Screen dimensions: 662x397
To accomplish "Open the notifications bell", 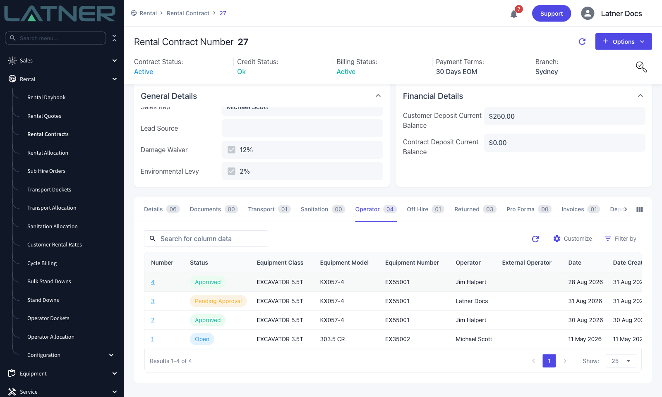I will click(x=514, y=14).
